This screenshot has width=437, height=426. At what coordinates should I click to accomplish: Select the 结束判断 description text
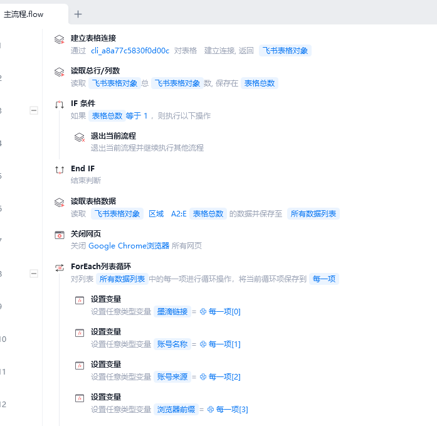tap(86, 181)
